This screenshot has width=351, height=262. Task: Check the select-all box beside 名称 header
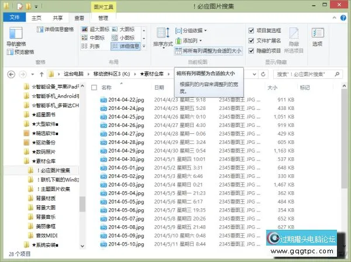(94, 88)
